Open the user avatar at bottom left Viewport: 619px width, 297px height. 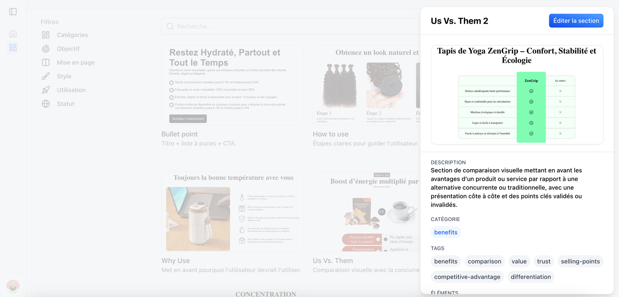point(13,286)
